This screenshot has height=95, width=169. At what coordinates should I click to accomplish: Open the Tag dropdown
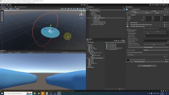coord(140,11)
